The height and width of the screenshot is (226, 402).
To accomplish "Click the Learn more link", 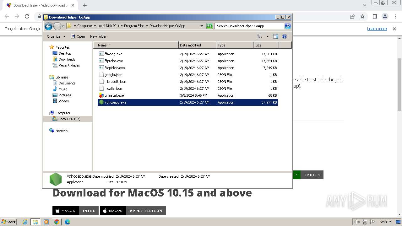I will pos(377,29).
